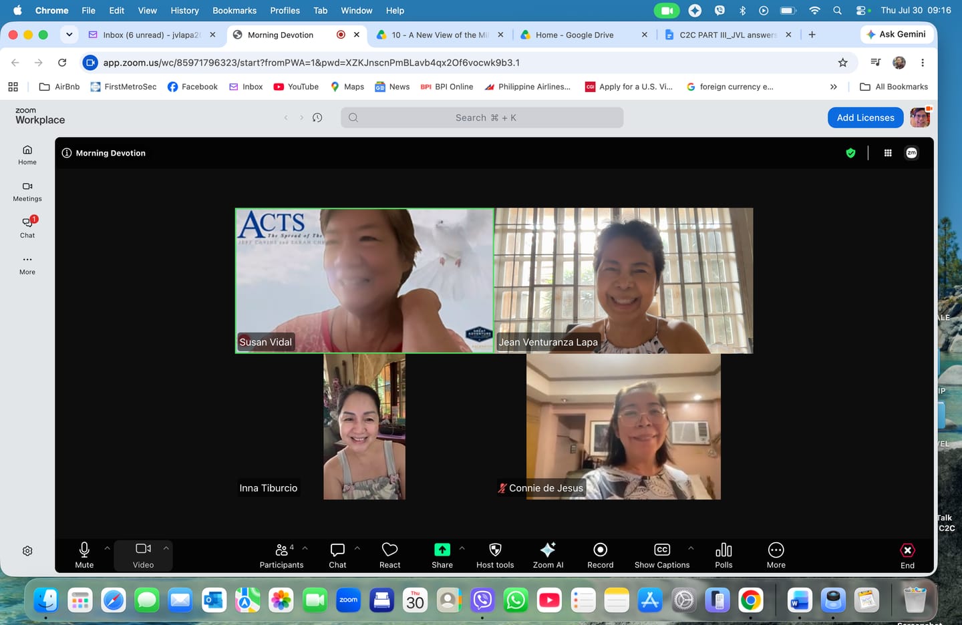Click the Add Licenses button
Screen dimensions: 962x625
tap(865, 118)
